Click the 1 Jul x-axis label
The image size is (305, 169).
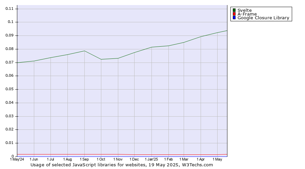pos(50,159)
